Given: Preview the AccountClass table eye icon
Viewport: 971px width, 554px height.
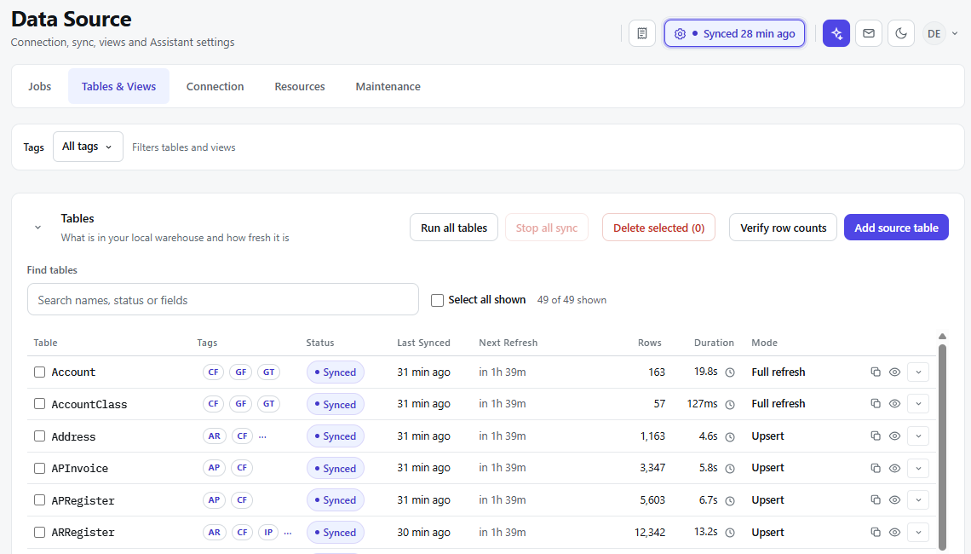Looking at the screenshot, I should pyautogui.click(x=895, y=403).
